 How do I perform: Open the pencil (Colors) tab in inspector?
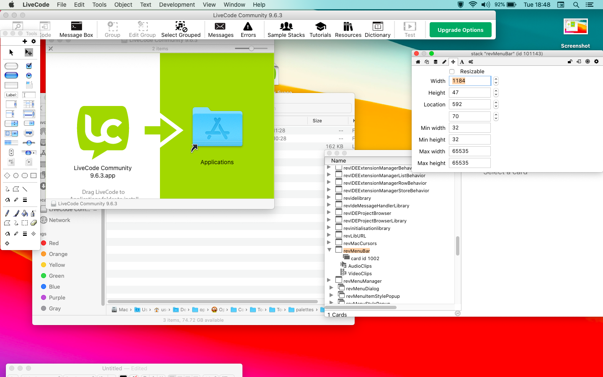click(x=444, y=62)
